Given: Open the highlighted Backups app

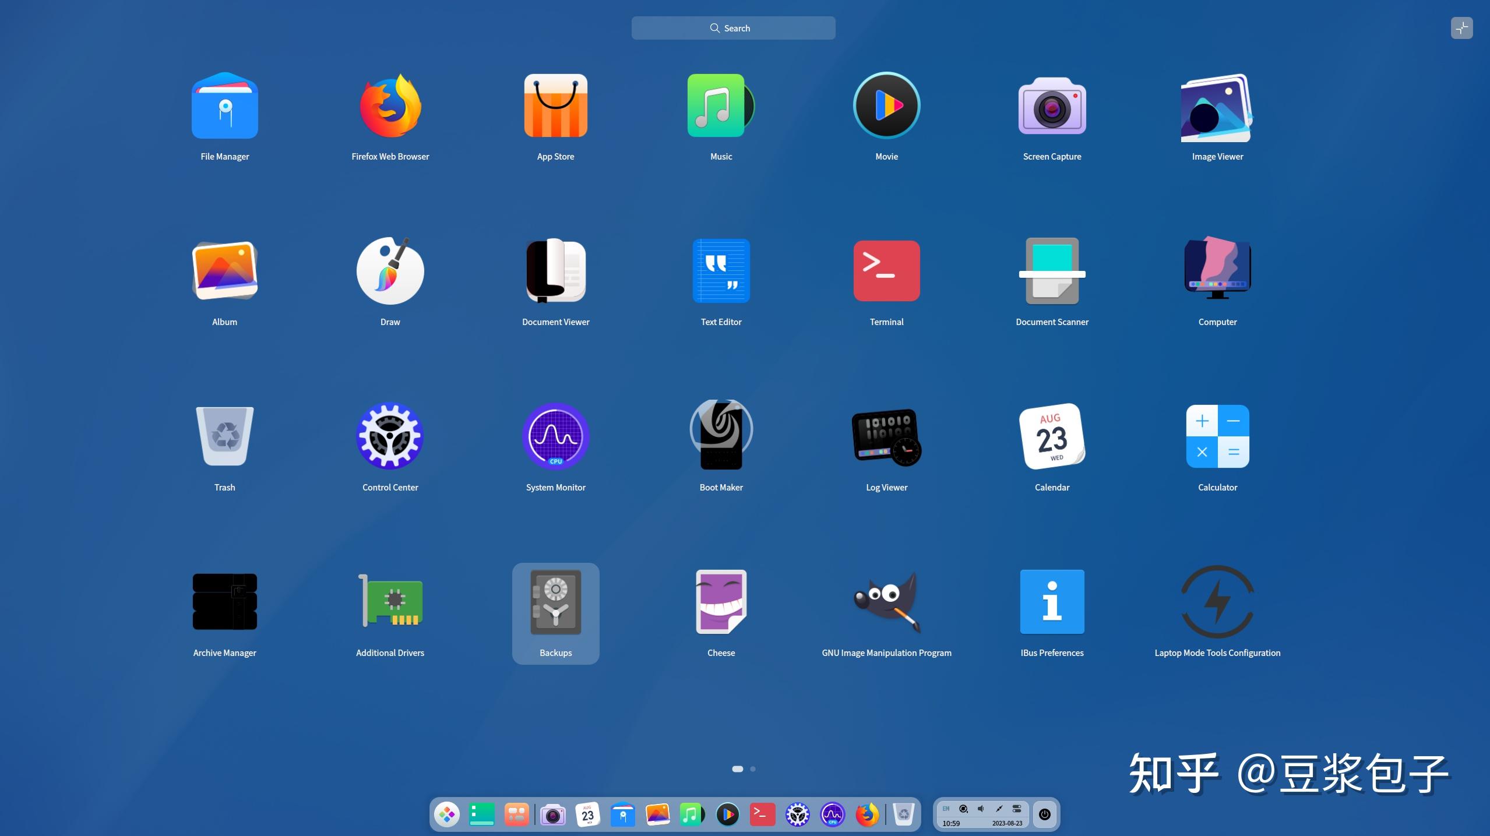Looking at the screenshot, I should coord(555,602).
